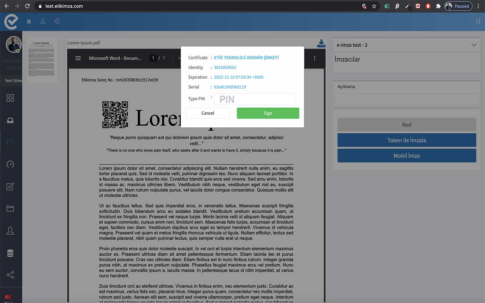
Task: Open the browser three-dot menu
Action: click(x=478, y=6)
